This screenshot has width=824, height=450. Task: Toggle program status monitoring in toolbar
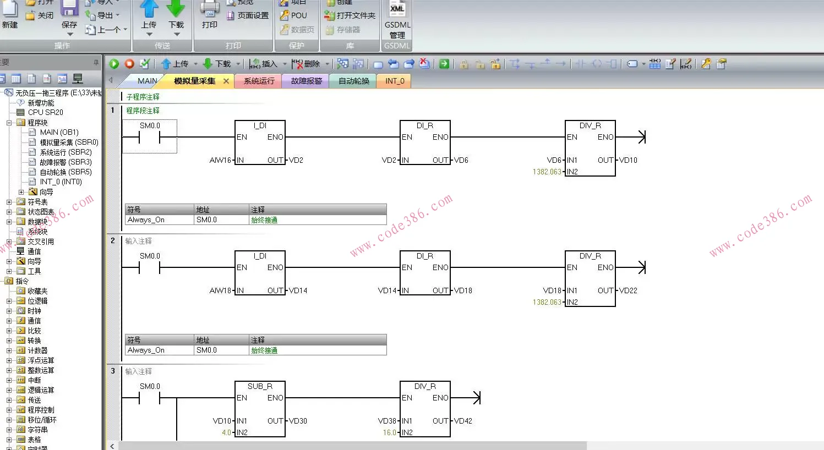click(x=342, y=64)
